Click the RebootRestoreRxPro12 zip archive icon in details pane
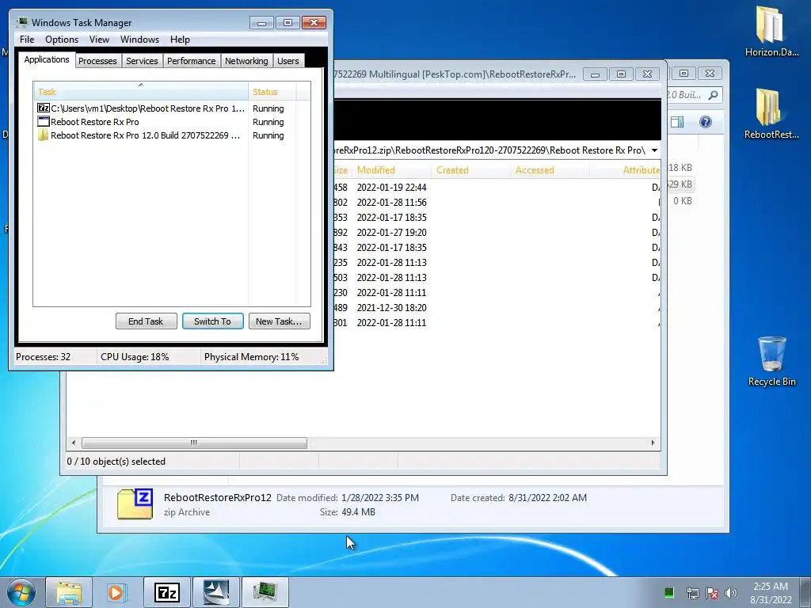Screen dimensions: 811x608 pyautogui.click(x=135, y=504)
